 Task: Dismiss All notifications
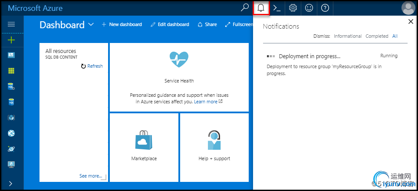click(x=395, y=36)
